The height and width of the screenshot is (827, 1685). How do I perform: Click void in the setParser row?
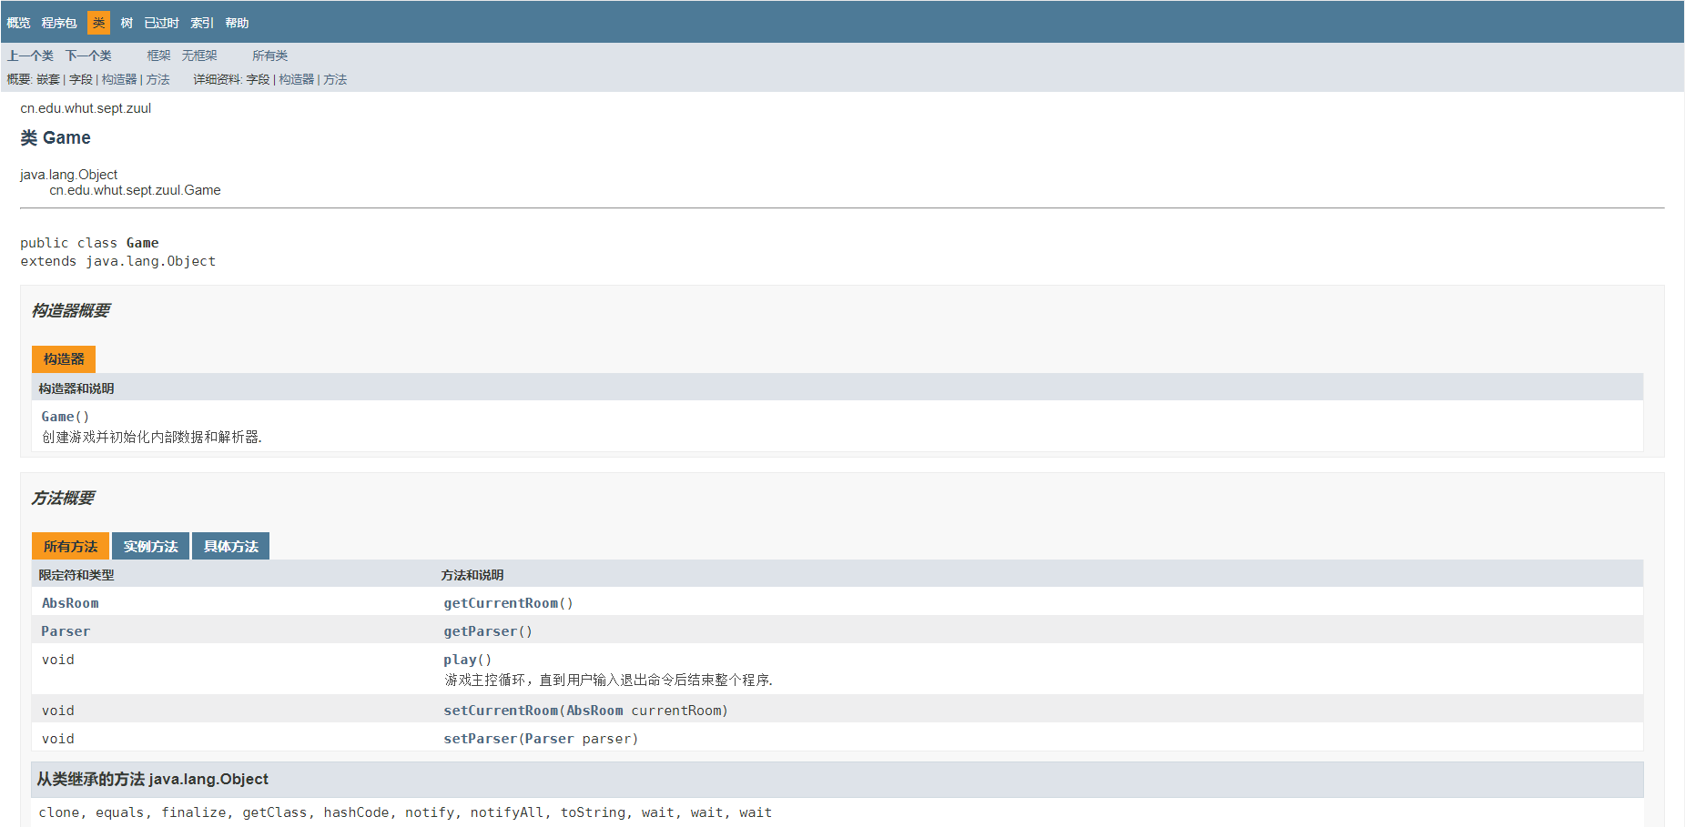pos(57,739)
